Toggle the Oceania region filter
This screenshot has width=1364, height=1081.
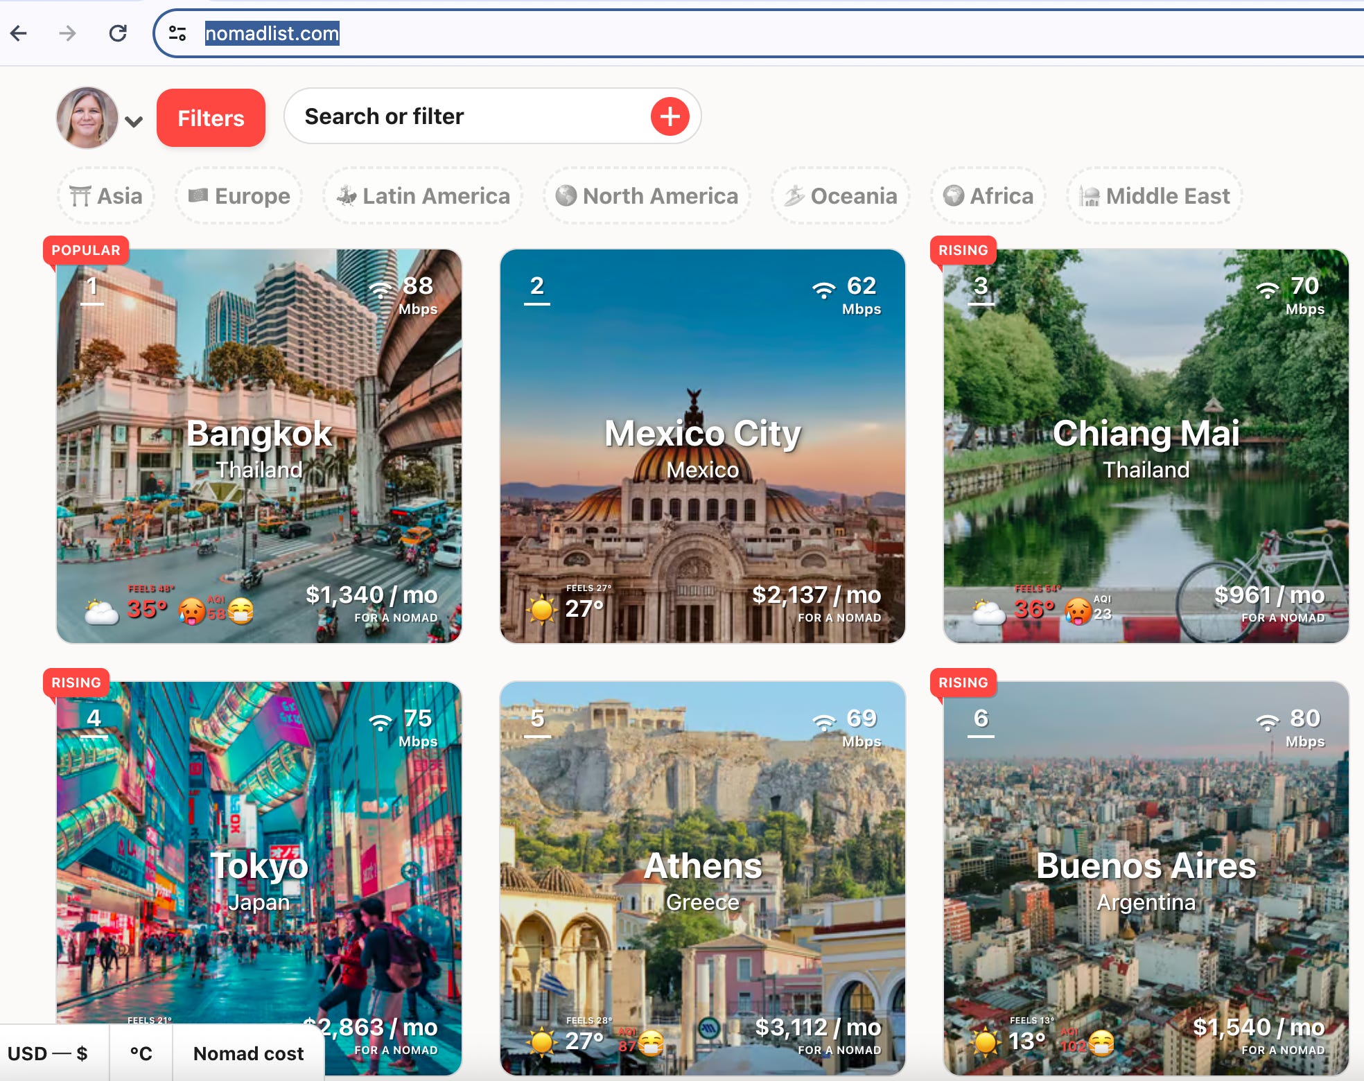pyautogui.click(x=841, y=196)
